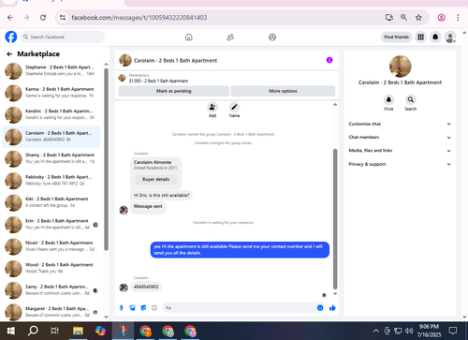Click the microphone voice clip icon
Screen dimensions: 468x340
pos(122,308)
